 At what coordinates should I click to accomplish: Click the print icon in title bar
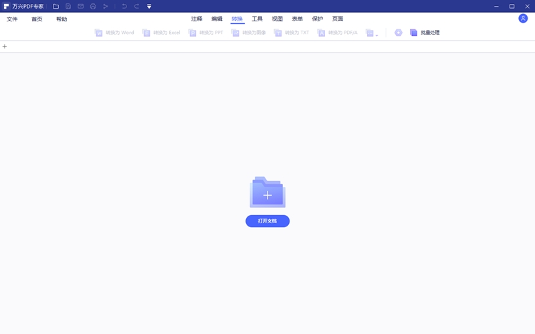coord(93,7)
